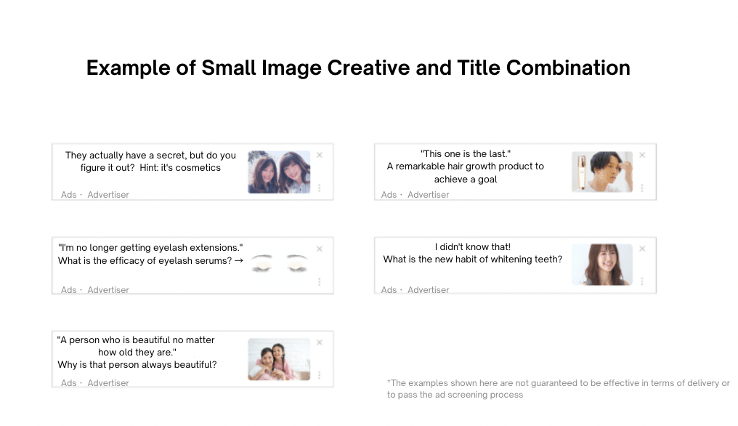Close the hair growth product ad

[642, 155]
